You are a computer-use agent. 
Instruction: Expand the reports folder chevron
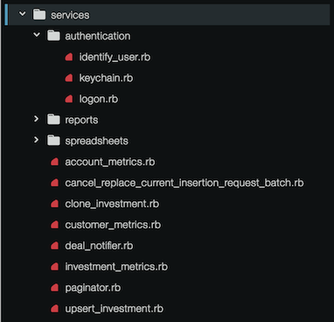36,119
